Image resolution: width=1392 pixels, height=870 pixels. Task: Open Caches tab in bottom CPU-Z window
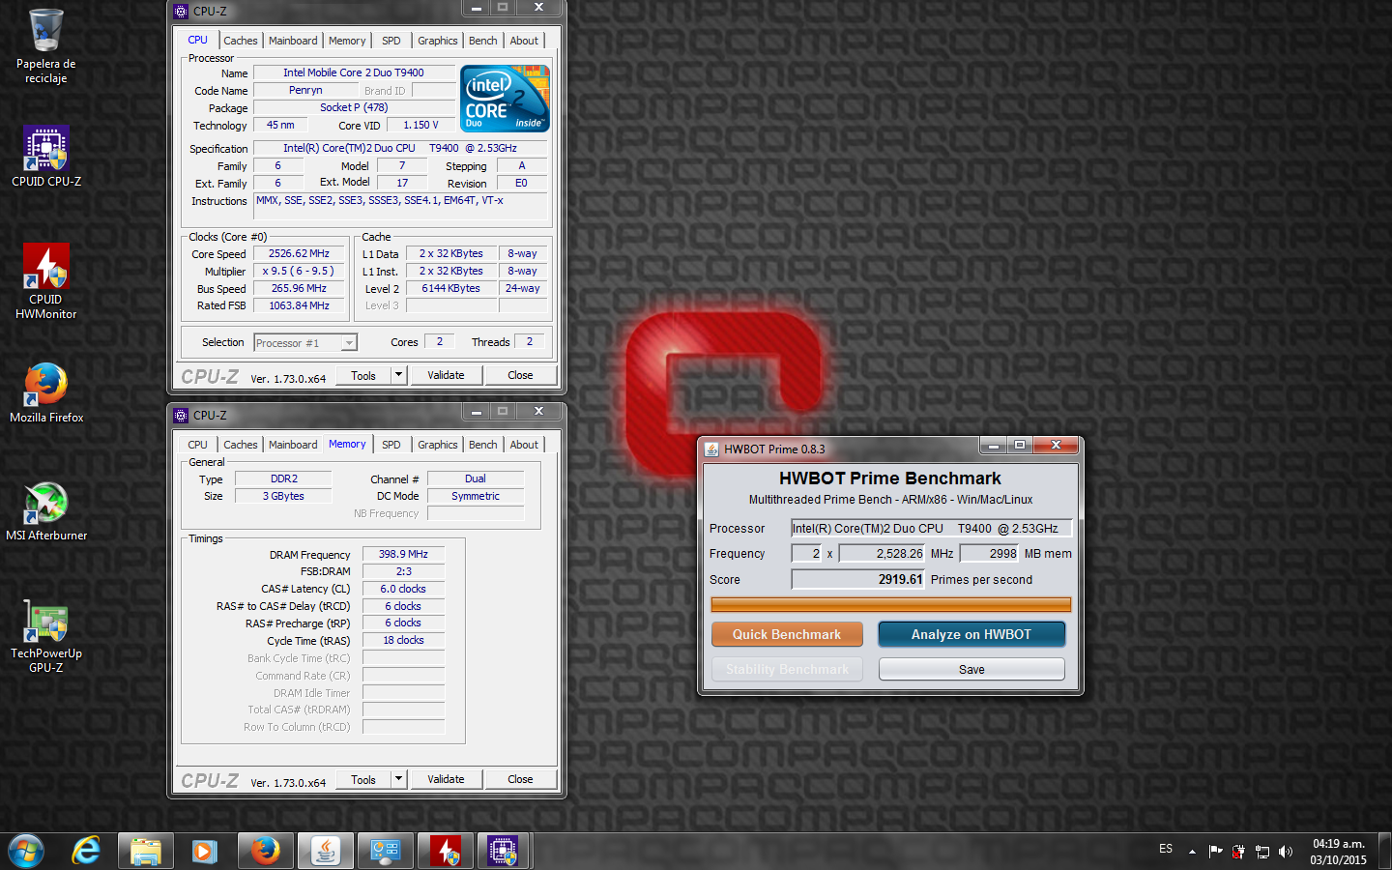[241, 445]
